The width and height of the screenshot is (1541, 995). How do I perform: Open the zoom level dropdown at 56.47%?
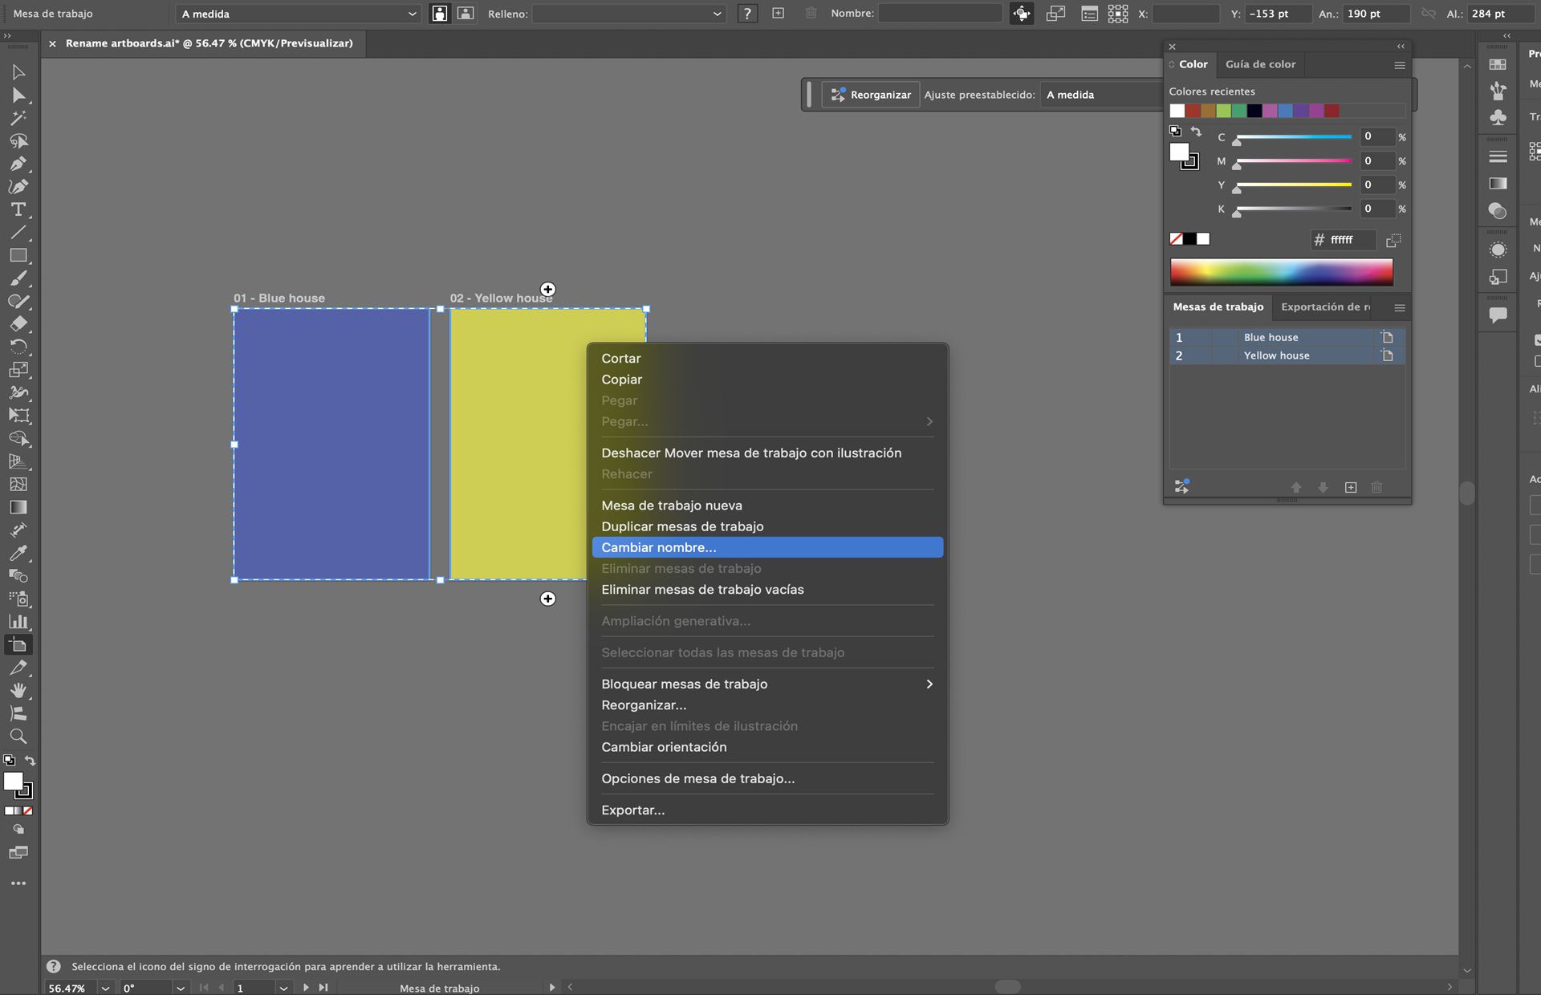[105, 988]
